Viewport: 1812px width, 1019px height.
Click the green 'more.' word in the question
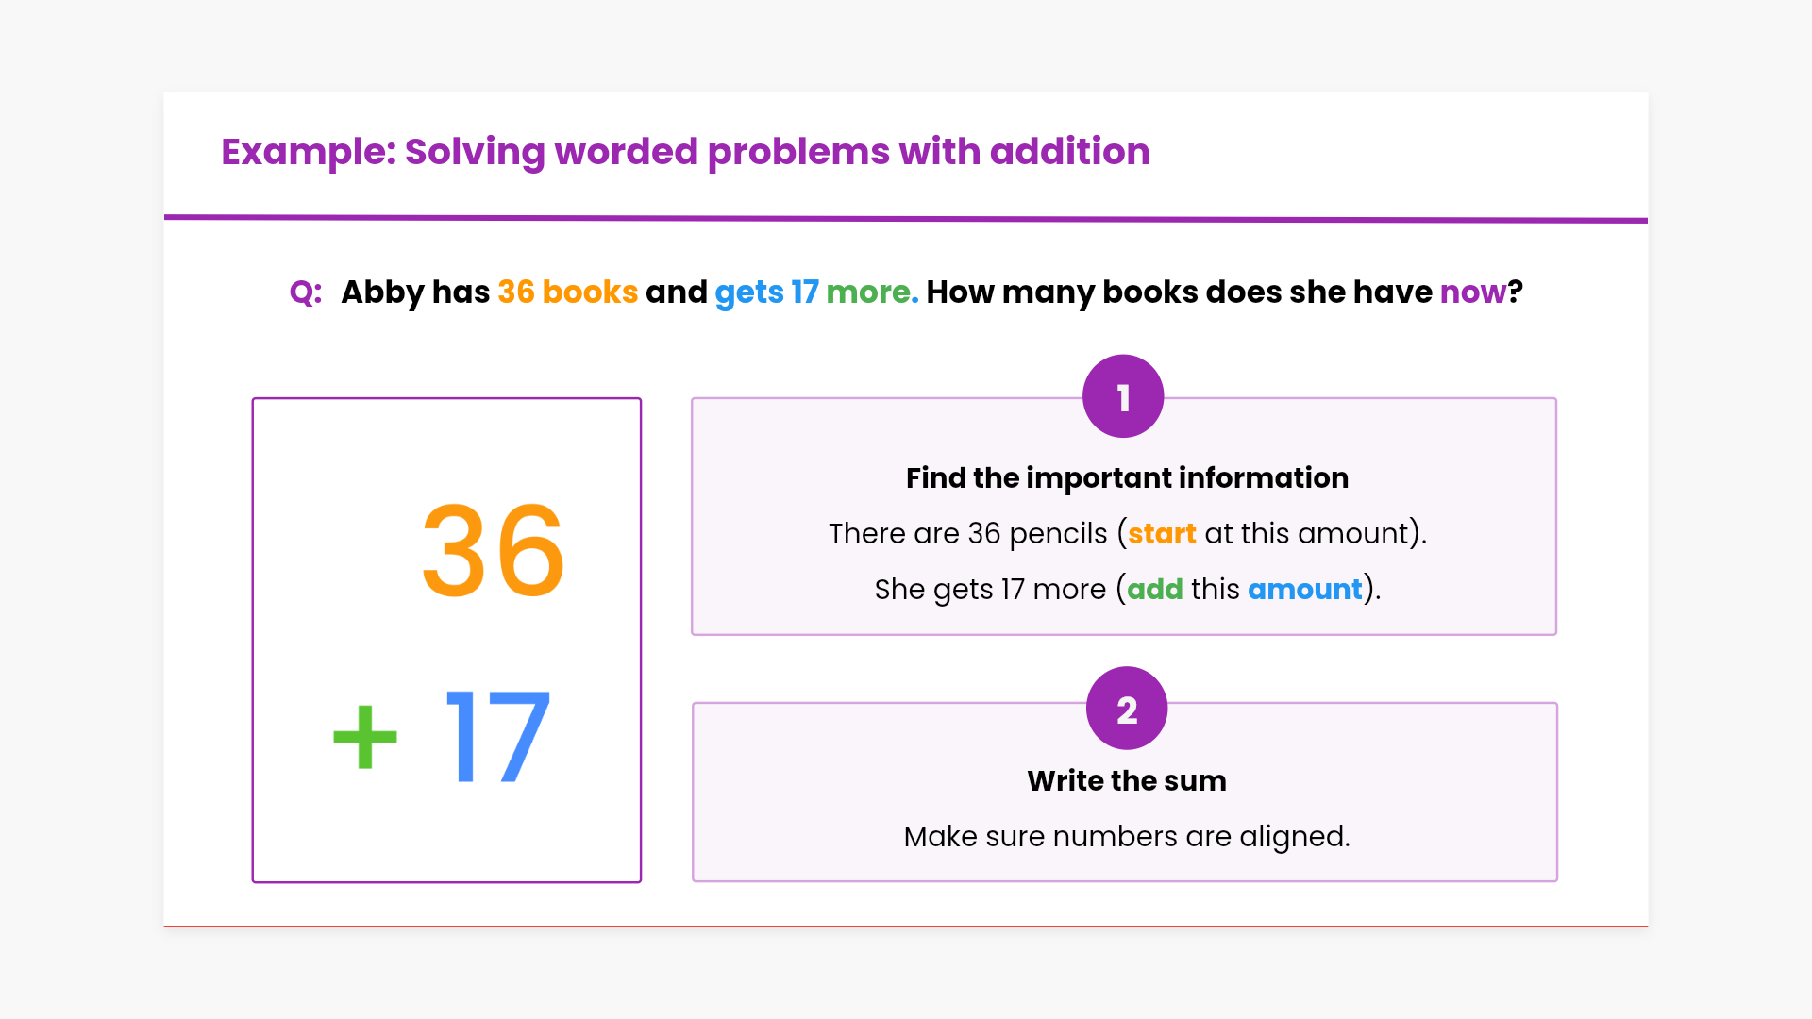[872, 292]
